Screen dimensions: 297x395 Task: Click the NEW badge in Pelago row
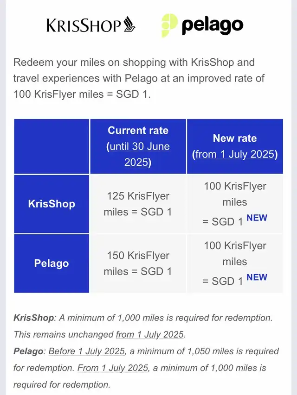coord(257,277)
